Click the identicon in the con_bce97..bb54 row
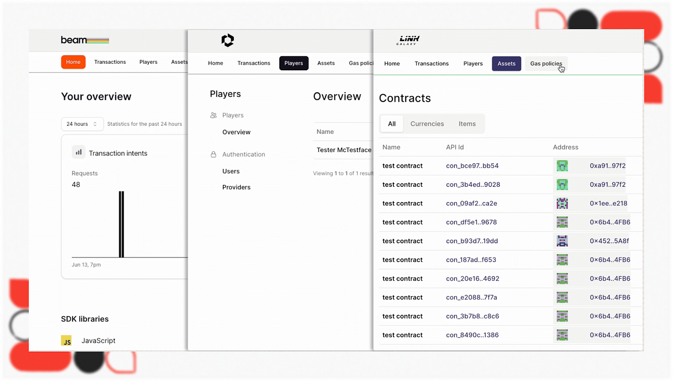 tap(562, 166)
